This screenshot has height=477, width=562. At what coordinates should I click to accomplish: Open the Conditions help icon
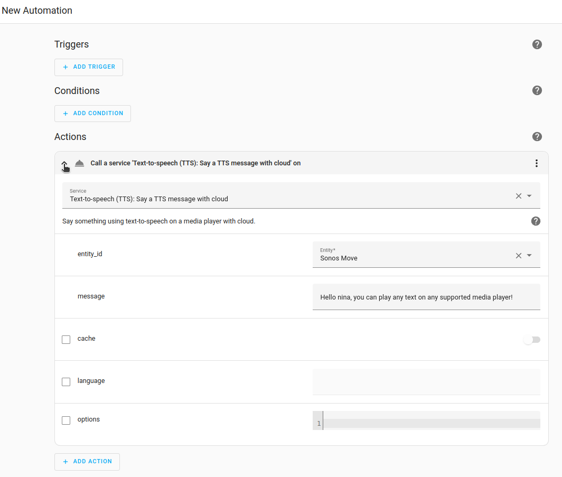(x=537, y=90)
